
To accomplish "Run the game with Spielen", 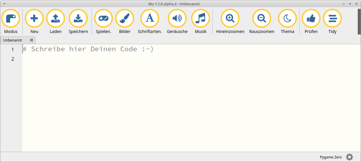I will click(103, 19).
